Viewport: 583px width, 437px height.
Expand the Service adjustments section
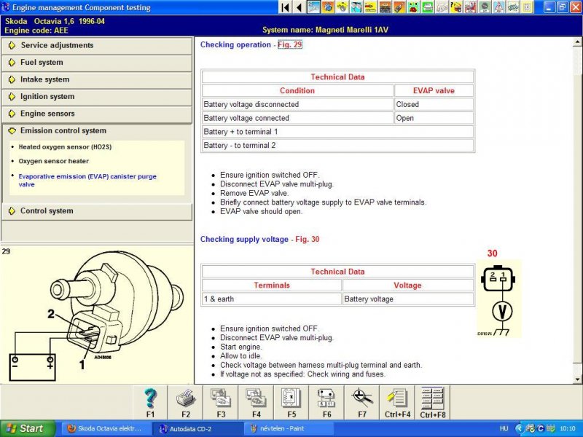pos(97,45)
